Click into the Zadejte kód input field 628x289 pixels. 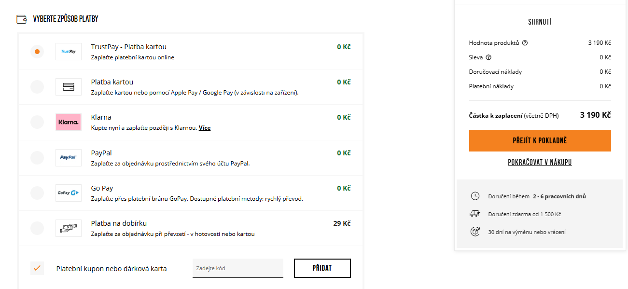[237, 268]
